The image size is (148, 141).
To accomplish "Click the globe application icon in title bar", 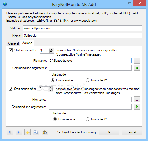I will pos(5,4).
